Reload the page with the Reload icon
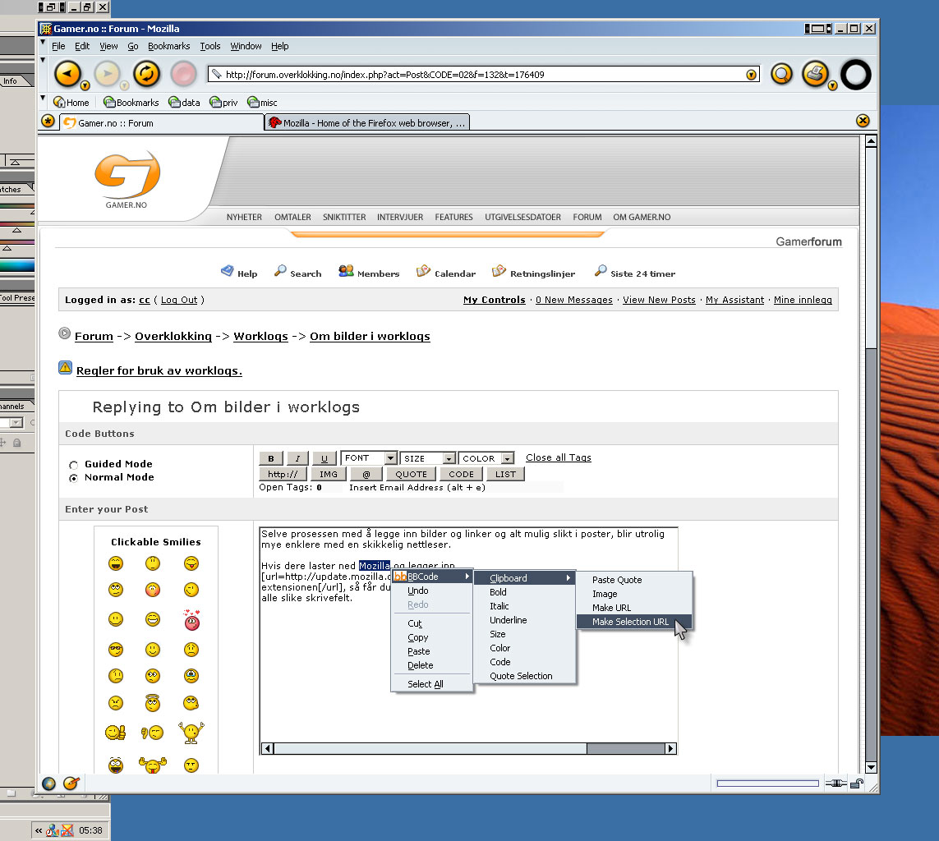Image resolution: width=939 pixels, height=841 pixels. (147, 74)
